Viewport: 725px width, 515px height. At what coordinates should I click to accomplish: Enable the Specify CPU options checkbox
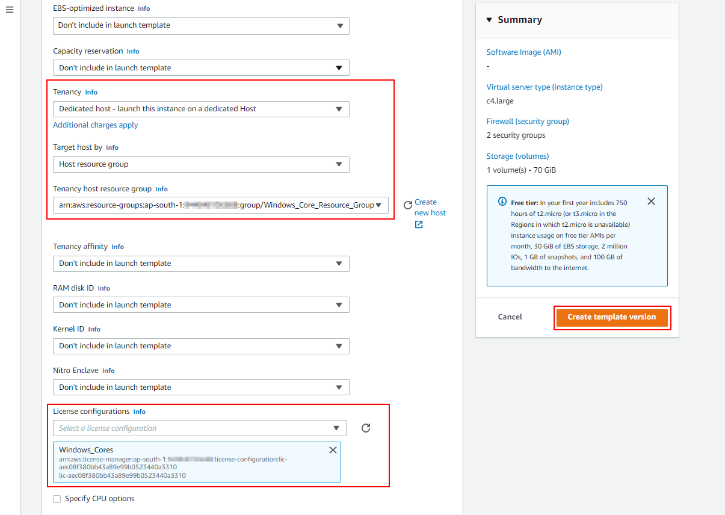pyautogui.click(x=57, y=498)
